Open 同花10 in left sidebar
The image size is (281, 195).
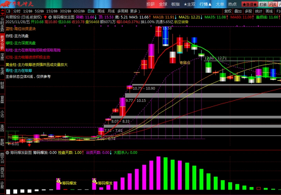(x=2, y=173)
